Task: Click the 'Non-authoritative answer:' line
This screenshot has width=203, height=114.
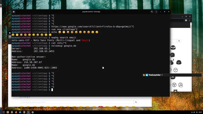Action: pos(29,57)
